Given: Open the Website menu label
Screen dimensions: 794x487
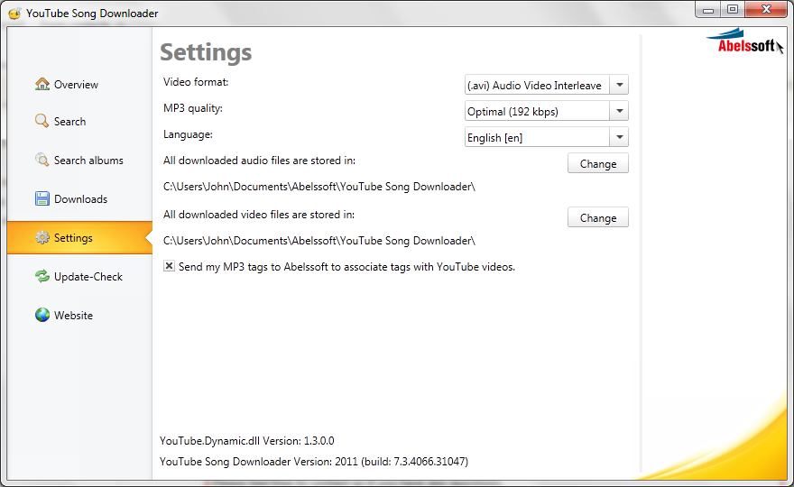Looking at the screenshot, I should pyautogui.click(x=73, y=316).
